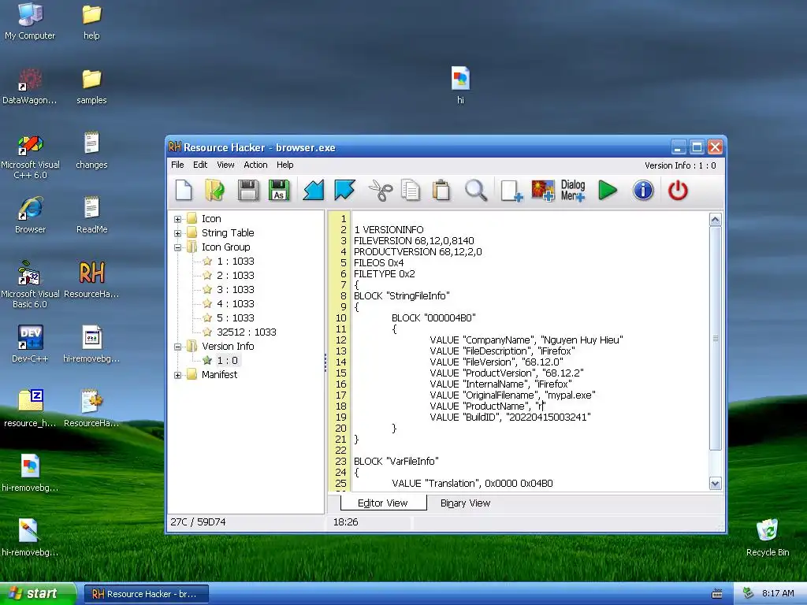Select the changes text file icon
Image resolution: width=807 pixels, height=605 pixels.
pyautogui.click(x=91, y=150)
